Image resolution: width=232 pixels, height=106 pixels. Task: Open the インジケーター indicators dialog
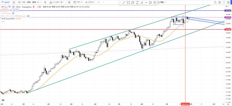click(57, 2)
